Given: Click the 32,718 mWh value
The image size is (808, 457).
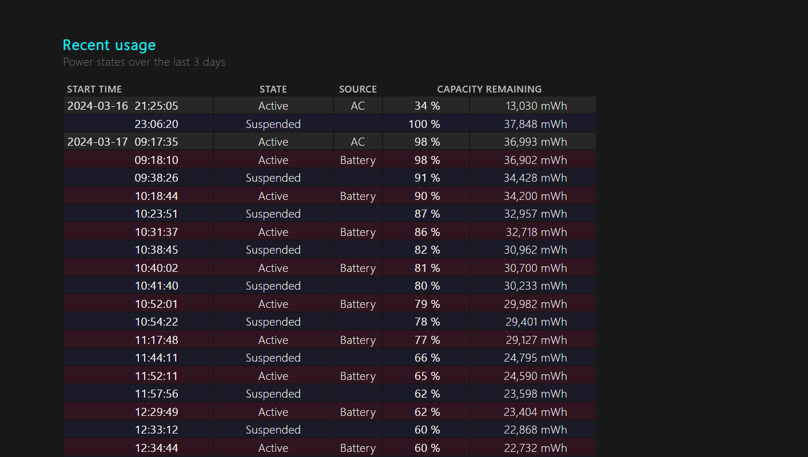Looking at the screenshot, I should (536, 232).
